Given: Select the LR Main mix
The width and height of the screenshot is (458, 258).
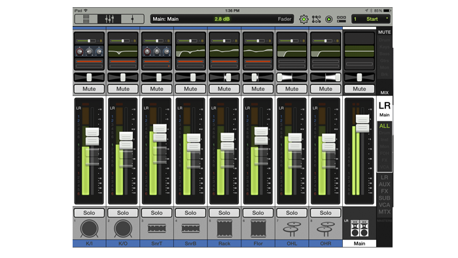Looking at the screenshot, I should point(385,108).
